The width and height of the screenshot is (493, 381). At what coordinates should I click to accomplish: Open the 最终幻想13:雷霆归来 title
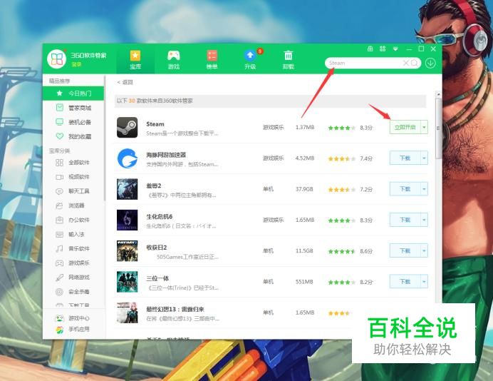[x=175, y=309]
